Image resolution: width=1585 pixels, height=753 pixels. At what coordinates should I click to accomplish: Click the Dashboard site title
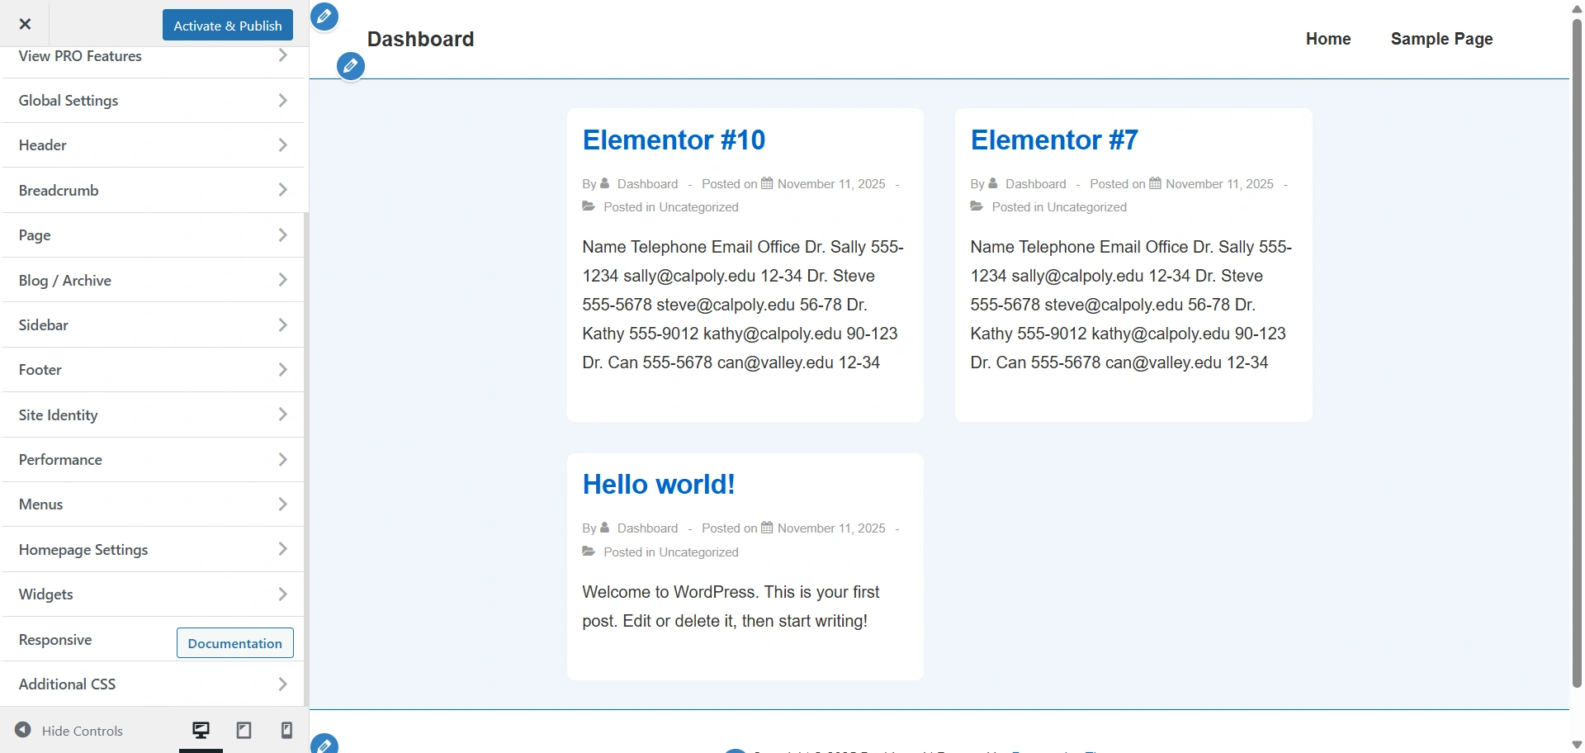[x=420, y=39]
